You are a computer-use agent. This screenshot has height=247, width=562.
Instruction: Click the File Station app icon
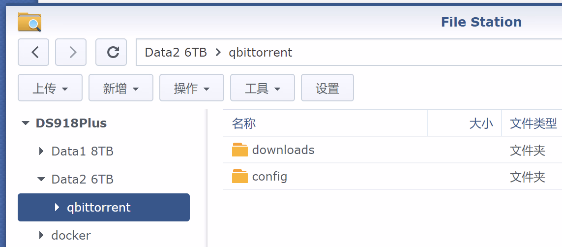(x=30, y=23)
